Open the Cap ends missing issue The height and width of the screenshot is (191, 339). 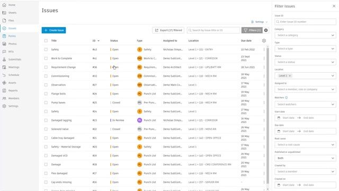click(61, 183)
